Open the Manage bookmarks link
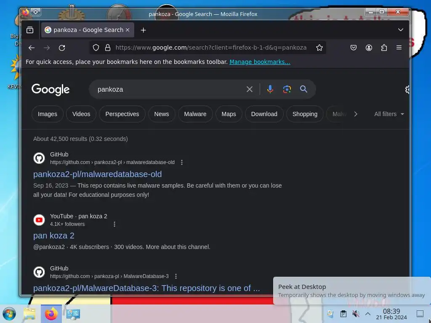 (260, 62)
